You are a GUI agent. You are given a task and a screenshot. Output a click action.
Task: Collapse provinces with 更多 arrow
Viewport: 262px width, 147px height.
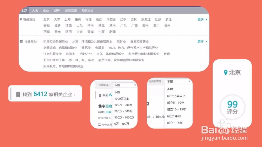click(202, 20)
